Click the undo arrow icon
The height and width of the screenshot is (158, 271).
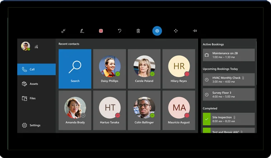click(120, 31)
